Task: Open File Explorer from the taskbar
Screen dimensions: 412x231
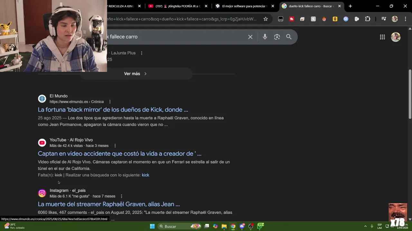Action: pos(224,226)
